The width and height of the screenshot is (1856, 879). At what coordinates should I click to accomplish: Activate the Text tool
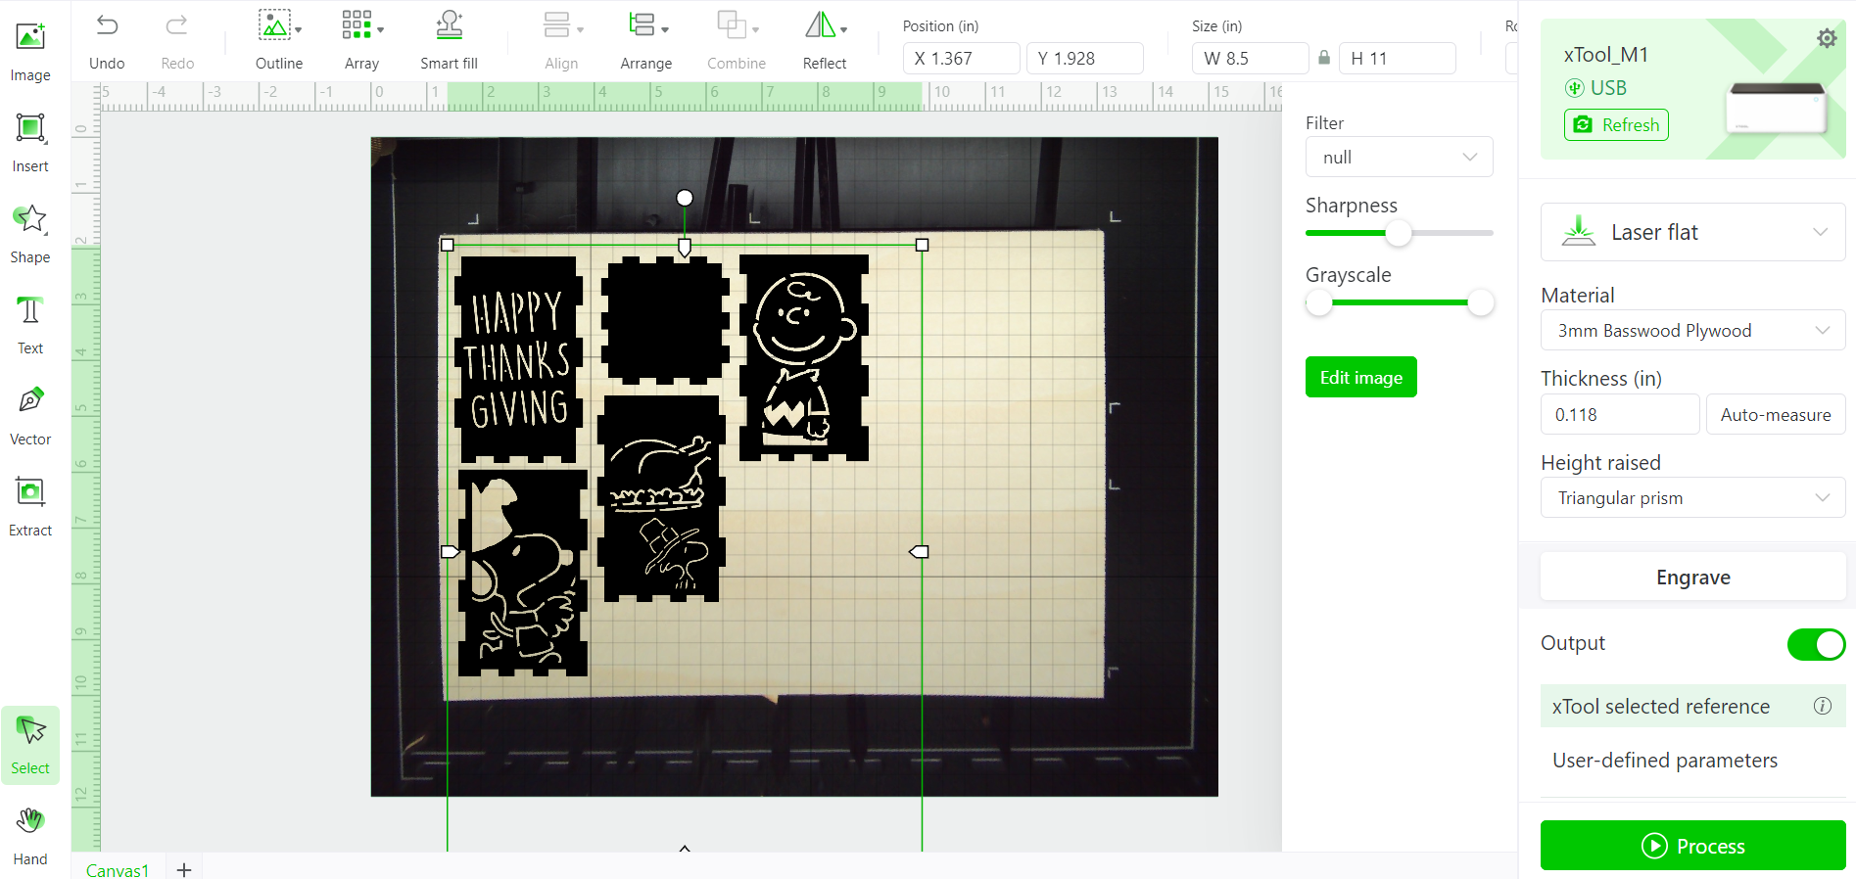(x=30, y=325)
